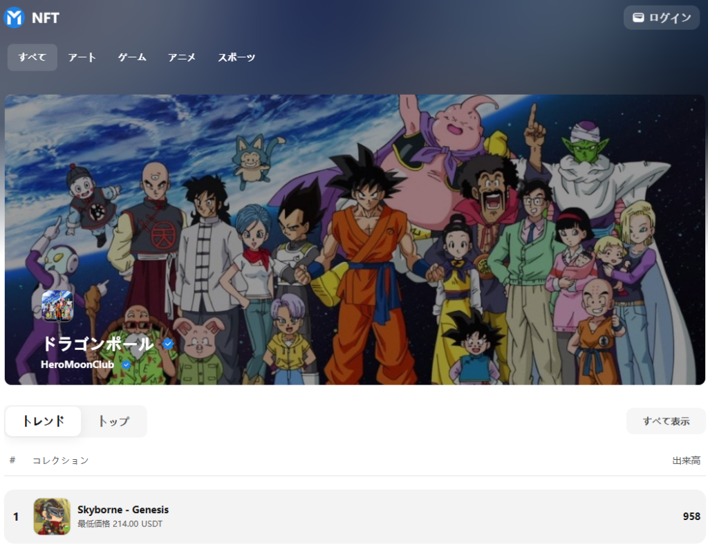708x547 pixels.
Task: Expand the full list via すべて表示
Action: 664,420
